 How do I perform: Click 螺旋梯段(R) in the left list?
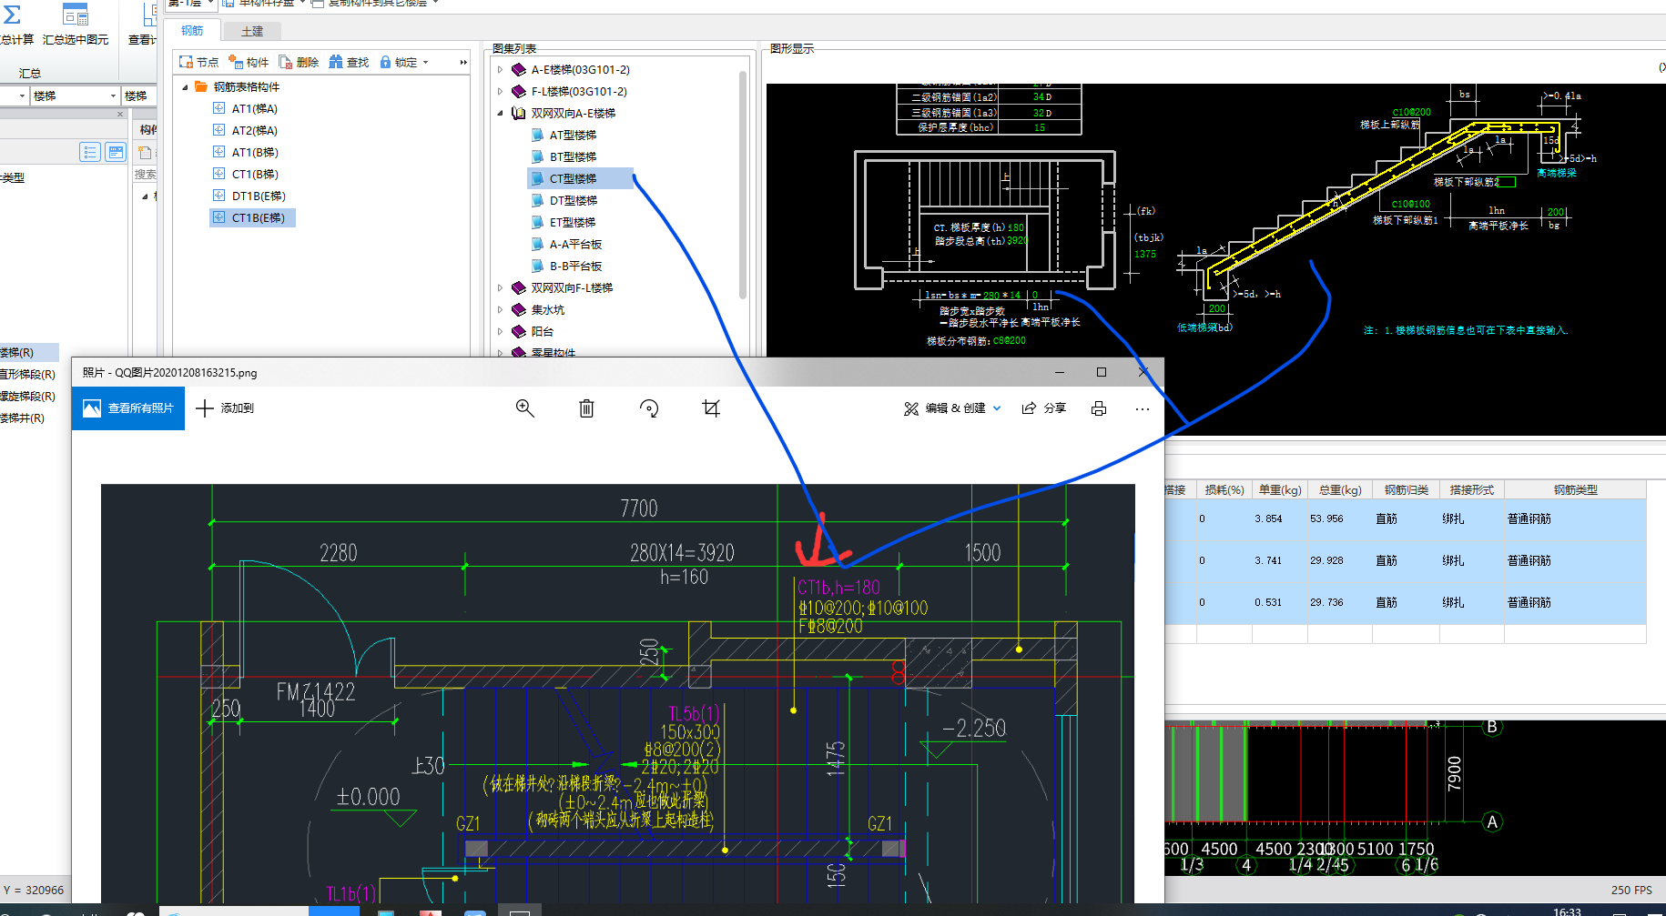[27, 396]
